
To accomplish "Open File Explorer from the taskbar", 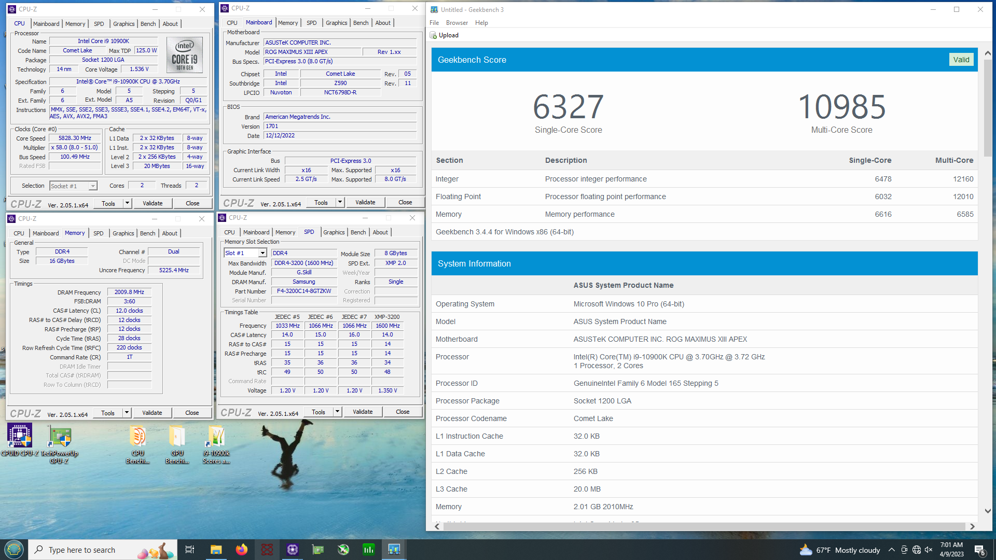I will click(216, 550).
